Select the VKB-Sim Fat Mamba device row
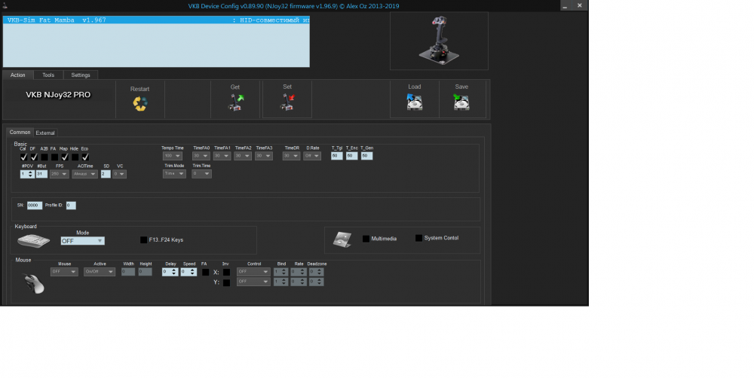This screenshot has width=754, height=378. (156, 20)
